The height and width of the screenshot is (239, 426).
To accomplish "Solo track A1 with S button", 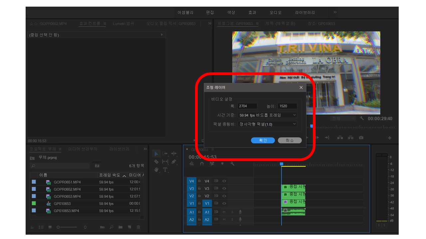I will pos(232,212).
